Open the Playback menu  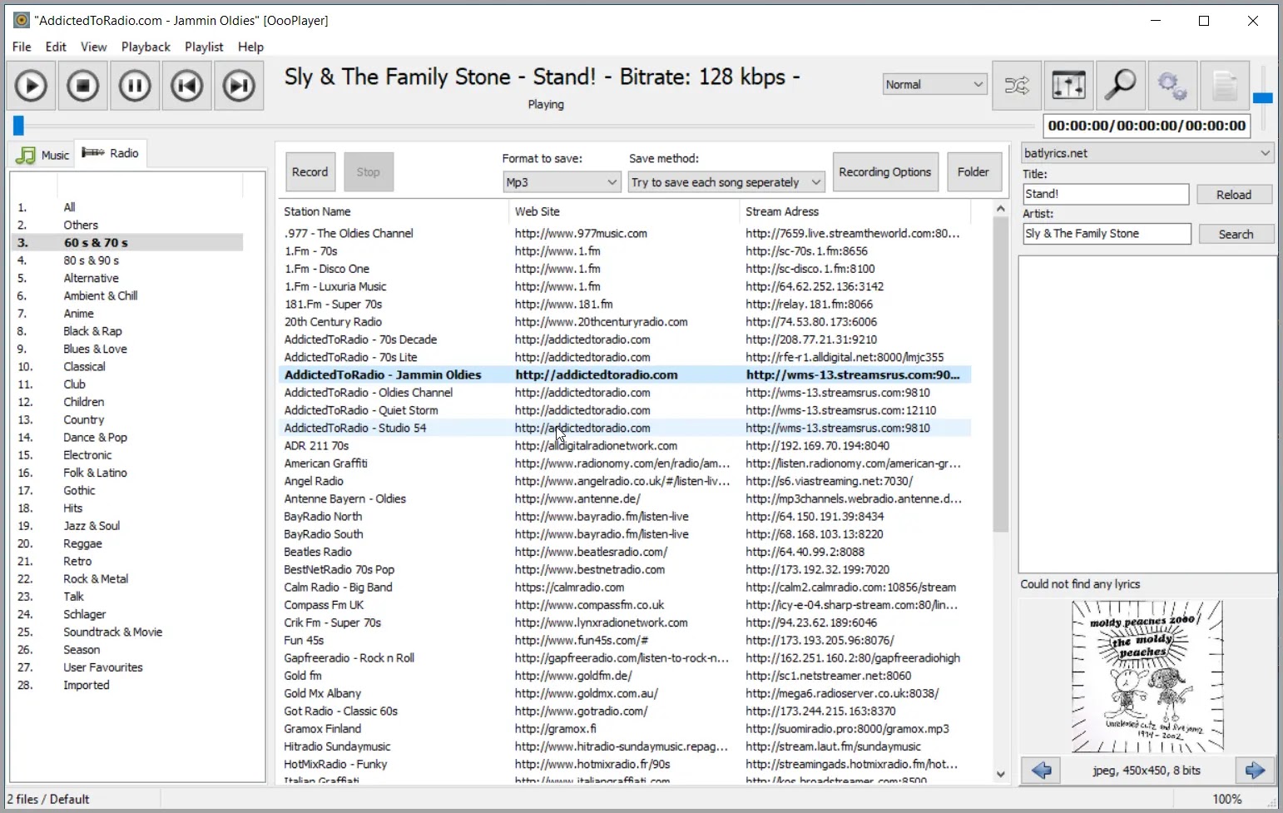[146, 47]
